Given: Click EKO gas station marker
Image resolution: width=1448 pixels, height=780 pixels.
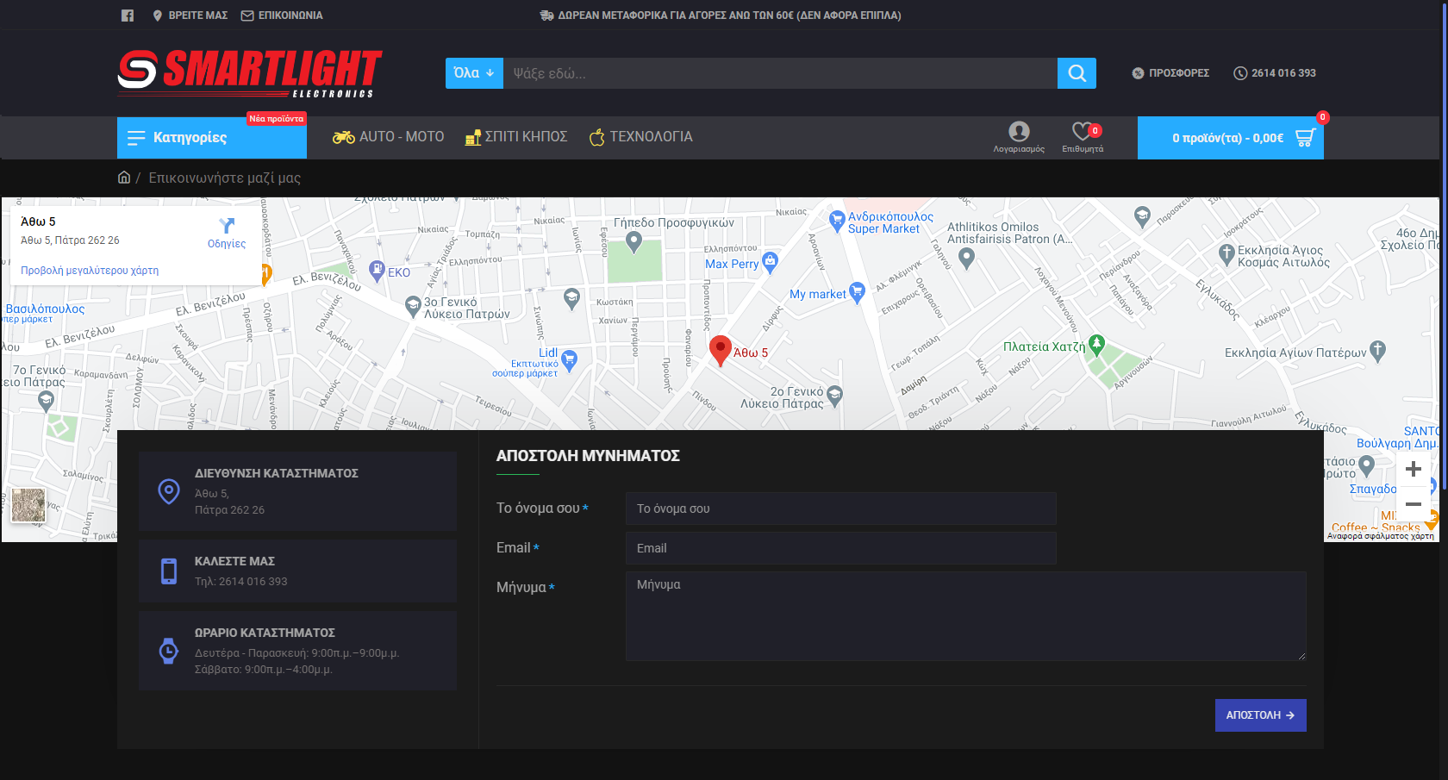Looking at the screenshot, I should tap(377, 271).
